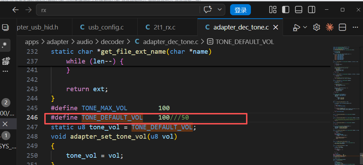The height and width of the screenshot is (165, 363).
Task: Toggle the primary side bar
Action: [x=286, y=10]
